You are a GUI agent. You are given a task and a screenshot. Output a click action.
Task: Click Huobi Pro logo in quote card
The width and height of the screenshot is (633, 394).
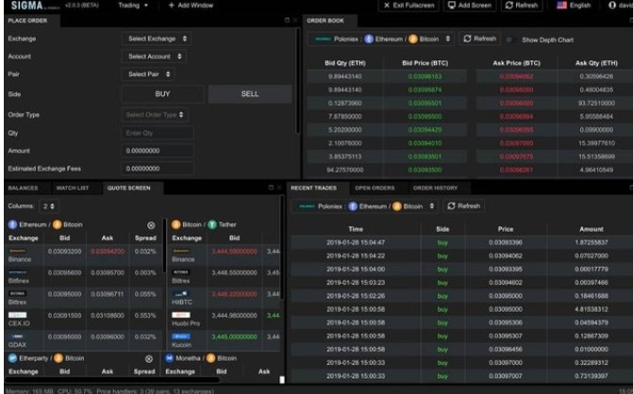180,315
